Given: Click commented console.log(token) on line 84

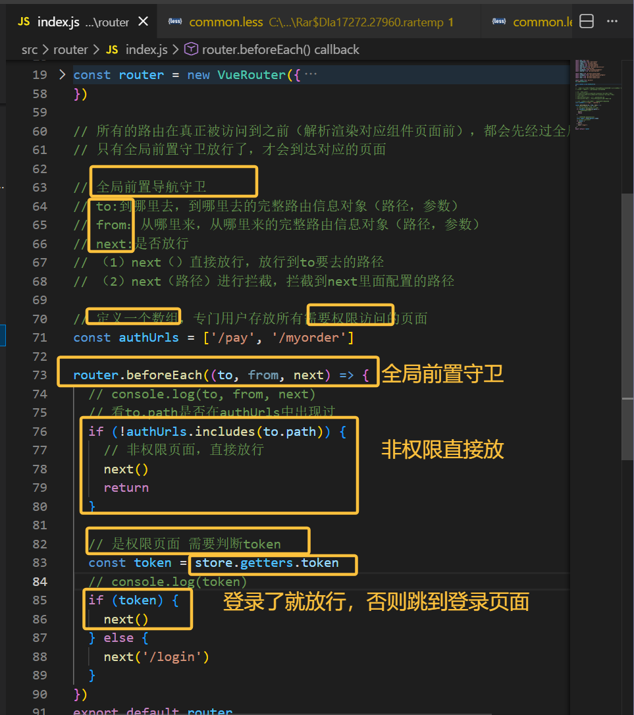Looking at the screenshot, I should (168, 581).
